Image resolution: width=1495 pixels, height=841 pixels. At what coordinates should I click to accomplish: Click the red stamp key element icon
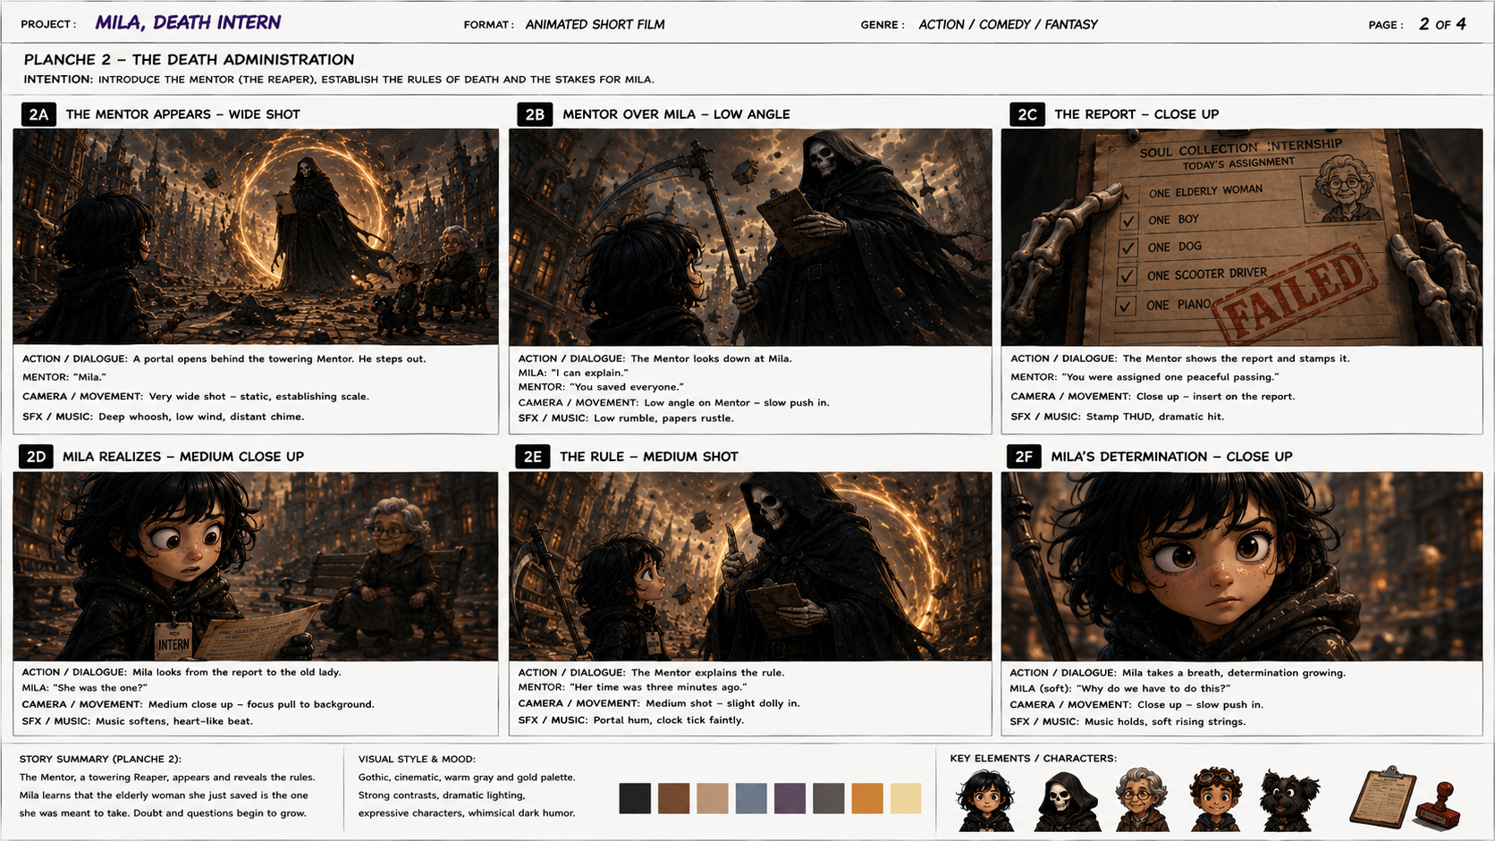click(1438, 804)
